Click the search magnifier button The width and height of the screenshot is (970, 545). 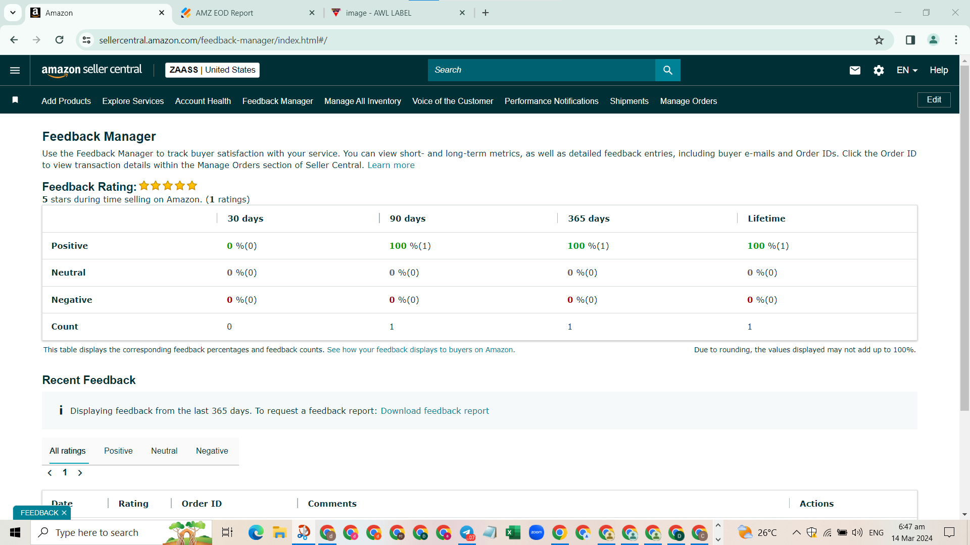pos(667,70)
